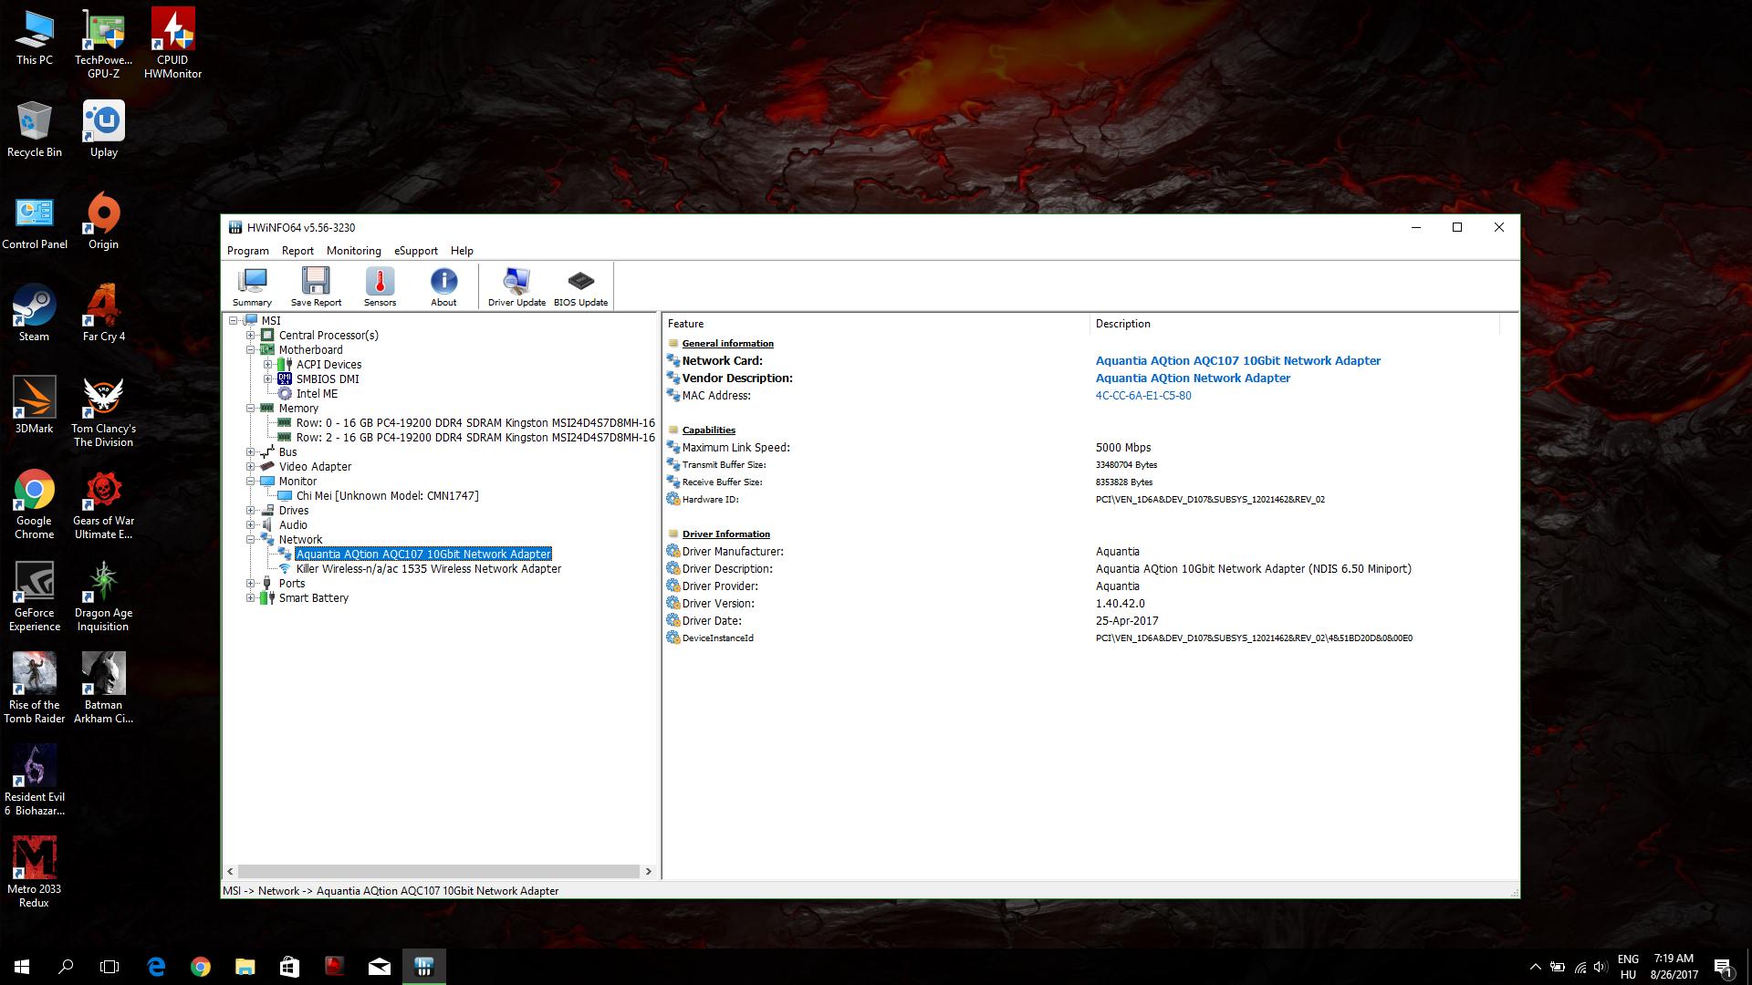Click ENG HU language indicator
Screen dimensions: 1752x985
tap(1628, 967)
